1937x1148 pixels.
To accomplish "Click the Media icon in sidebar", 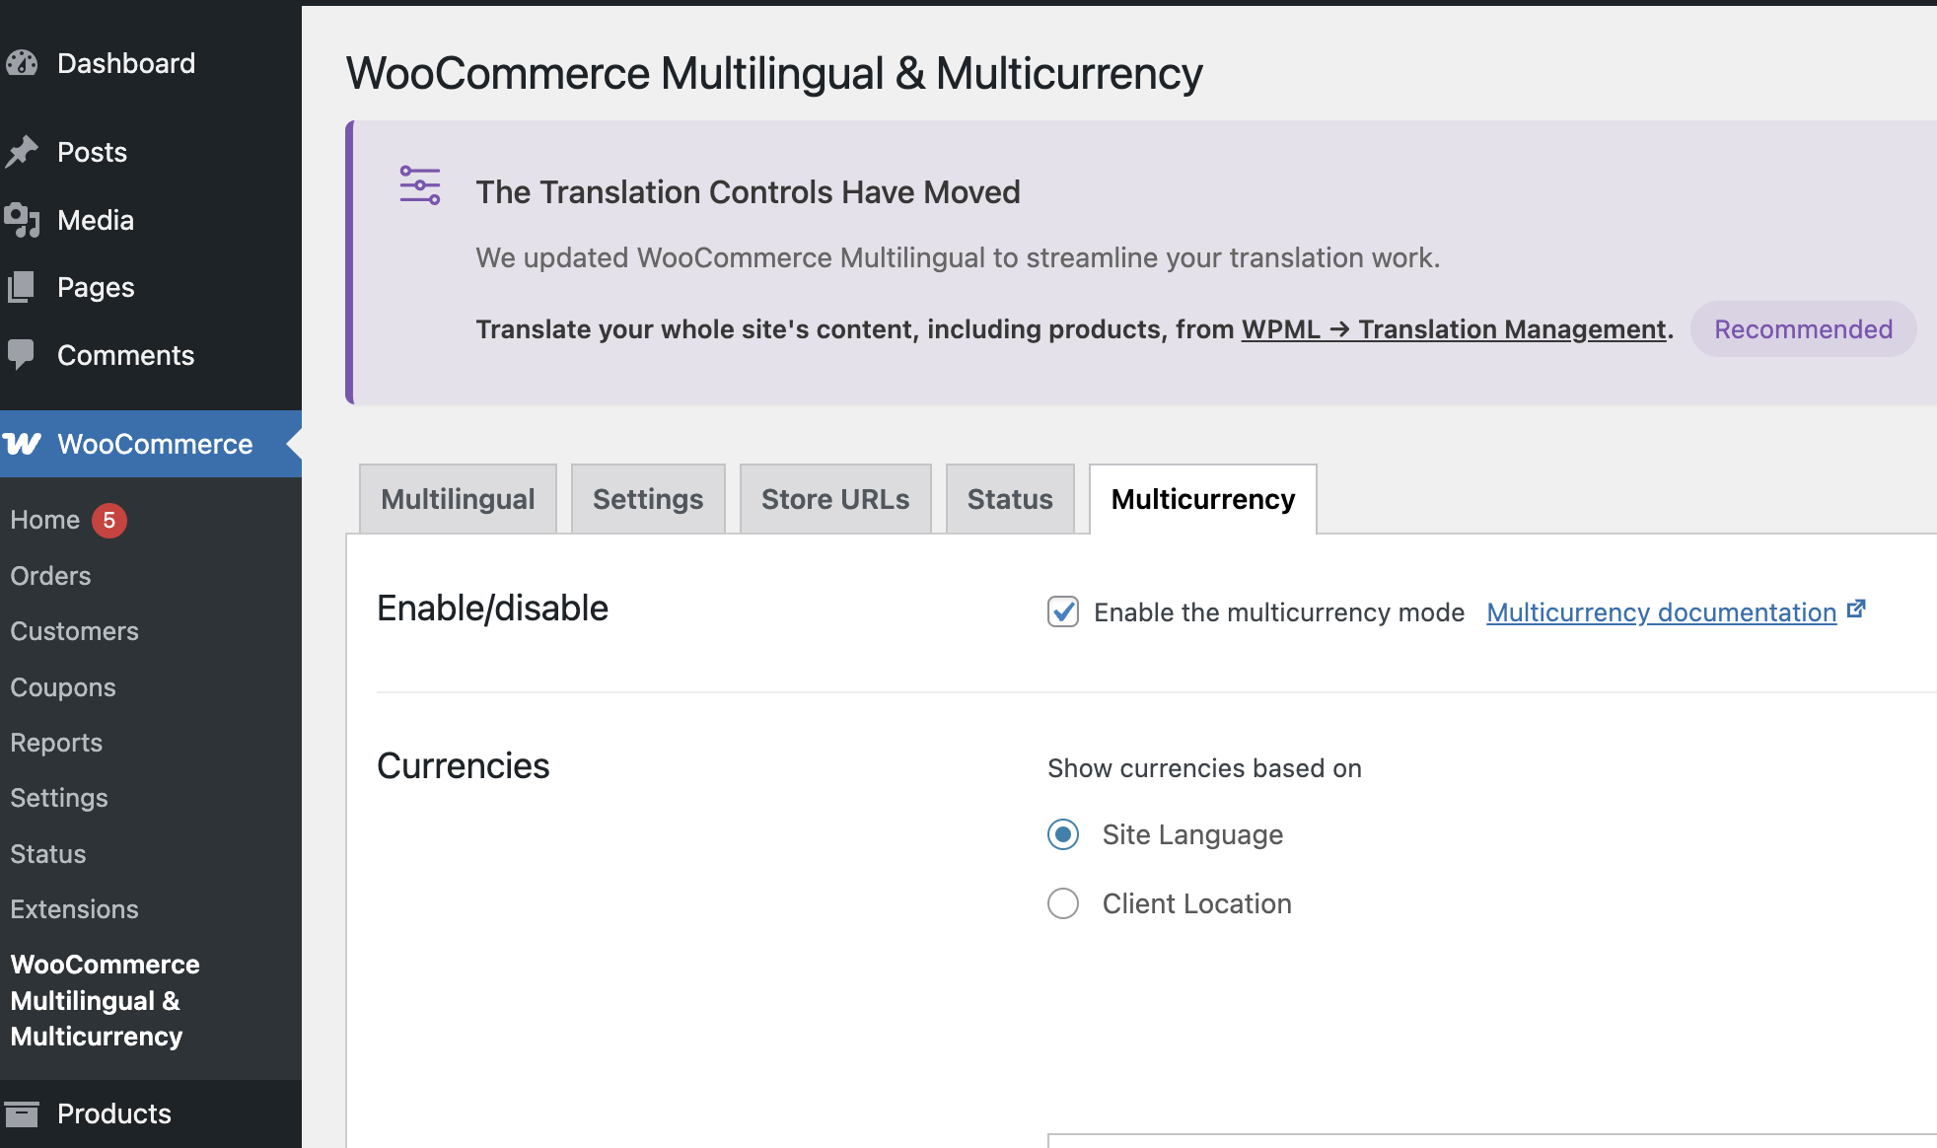I will (22, 220).
